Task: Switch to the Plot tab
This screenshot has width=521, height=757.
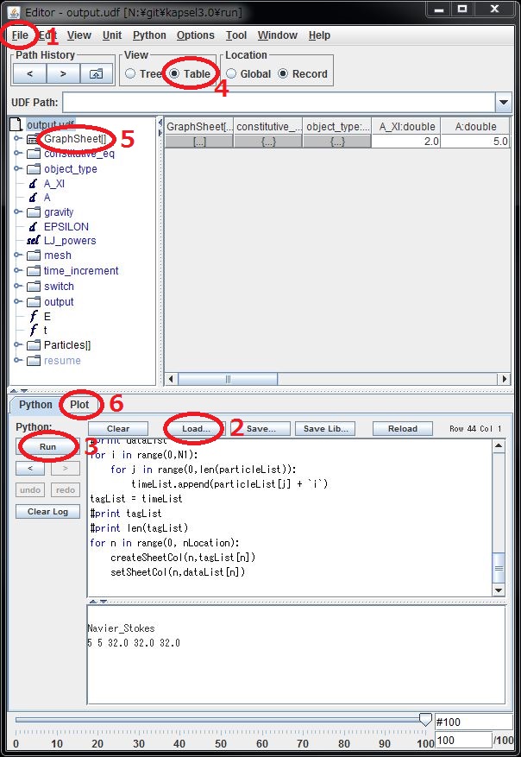Action: pyautogui.click(x=79, y=405)
